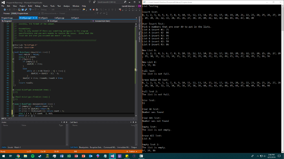
Task: Open Twitch from the taskbar
Action: tap(120, 156)
